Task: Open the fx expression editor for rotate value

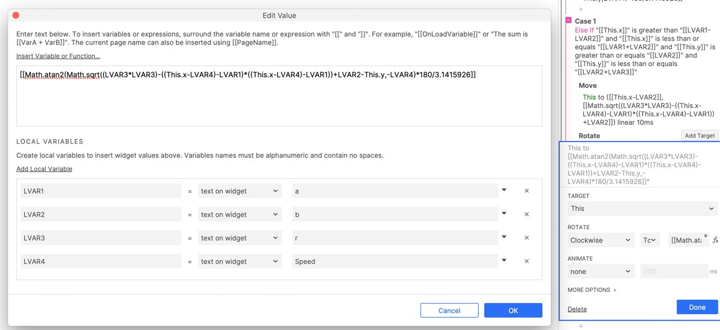Action: coord(715,240)
